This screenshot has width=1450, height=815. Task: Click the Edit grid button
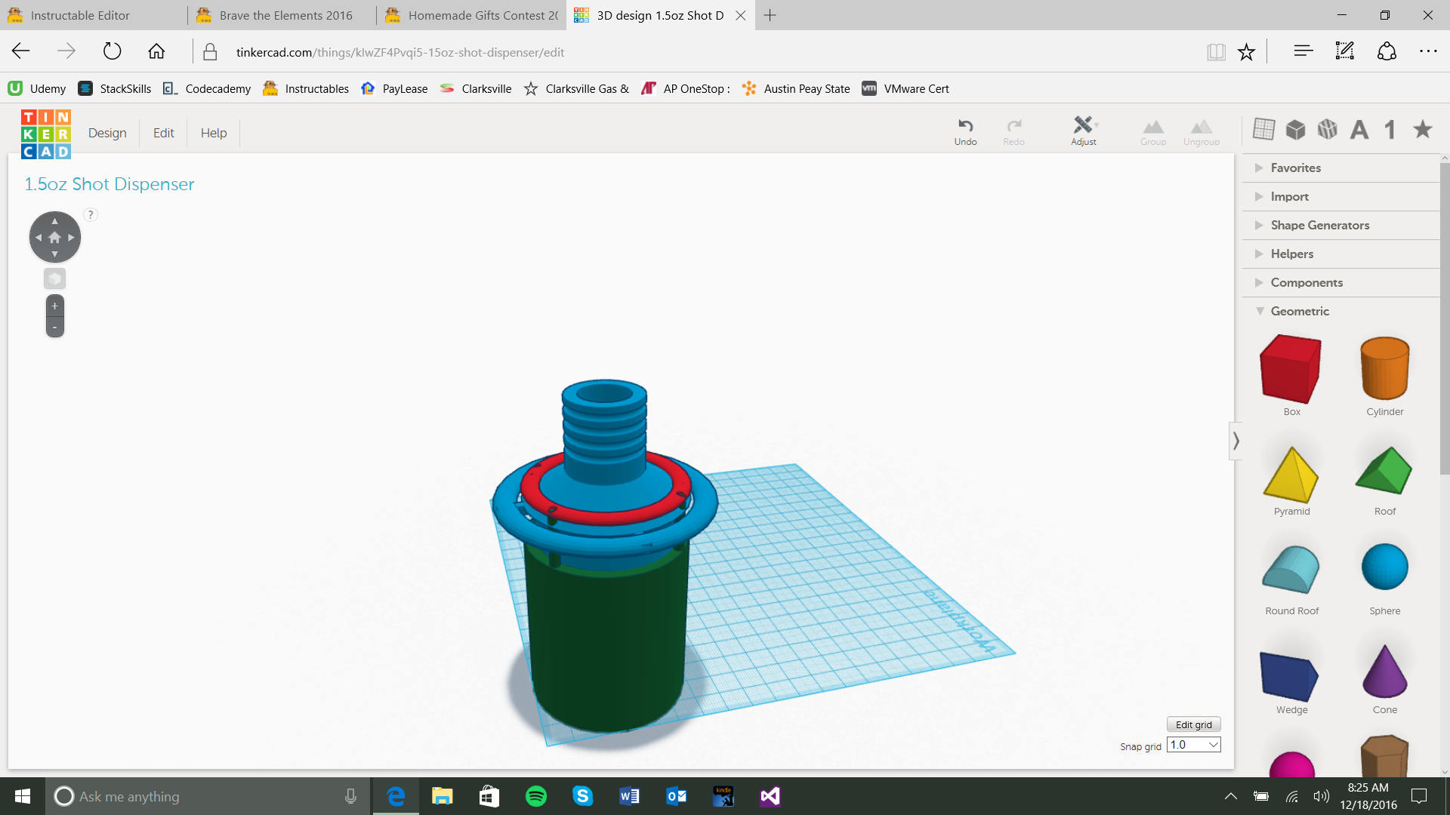[x=1193, y=724]
